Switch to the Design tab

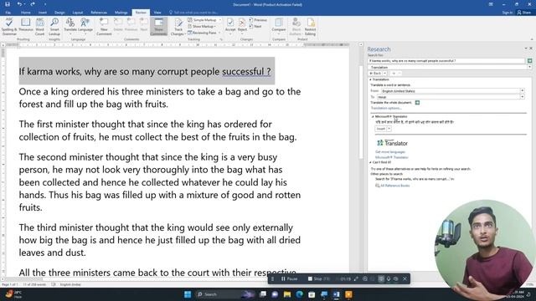point(59,13)
